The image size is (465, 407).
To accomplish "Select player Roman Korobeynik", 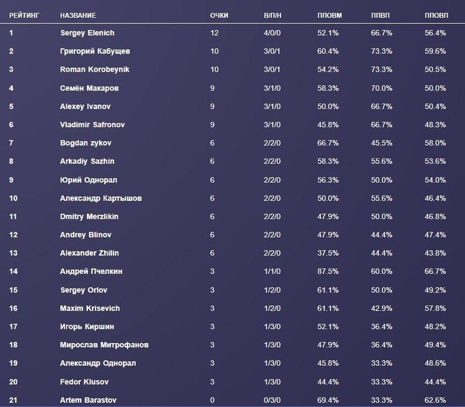I will pyautogui.click(x=95, y=69).
